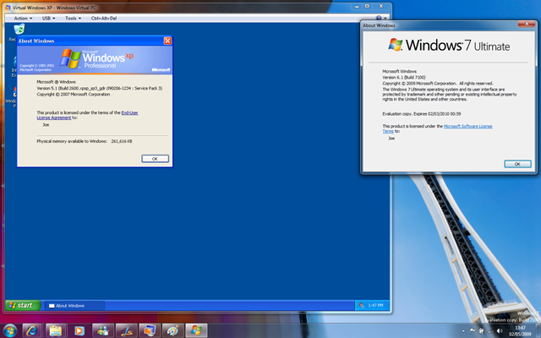This screenshot has width=541, height=338.
Task: Click the XP system tray icon
Action: [362, 305]
